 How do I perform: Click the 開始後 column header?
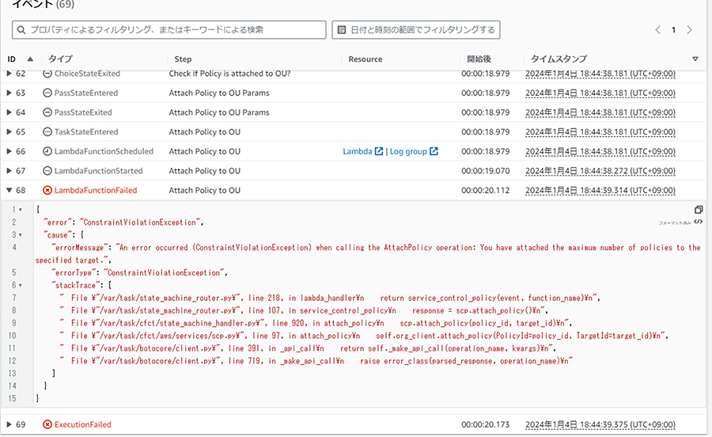[479, 59]
